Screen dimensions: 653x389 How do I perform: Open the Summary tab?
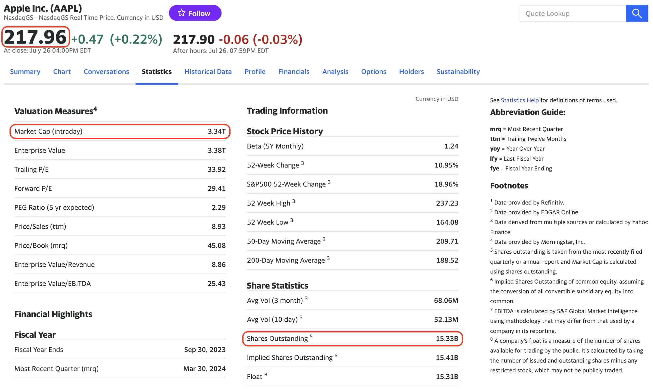click(25, 72)
